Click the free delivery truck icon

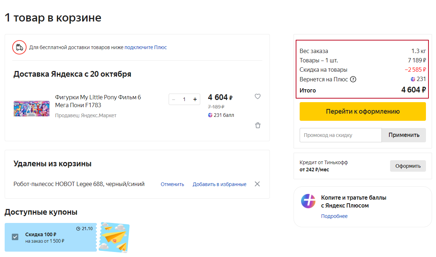pos(19,47)
